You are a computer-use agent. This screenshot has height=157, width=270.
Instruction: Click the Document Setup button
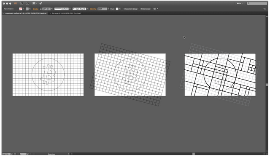coord(131,9)
